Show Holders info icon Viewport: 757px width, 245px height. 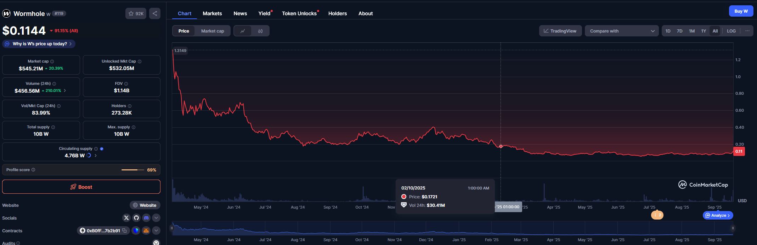tap(130, 106)
